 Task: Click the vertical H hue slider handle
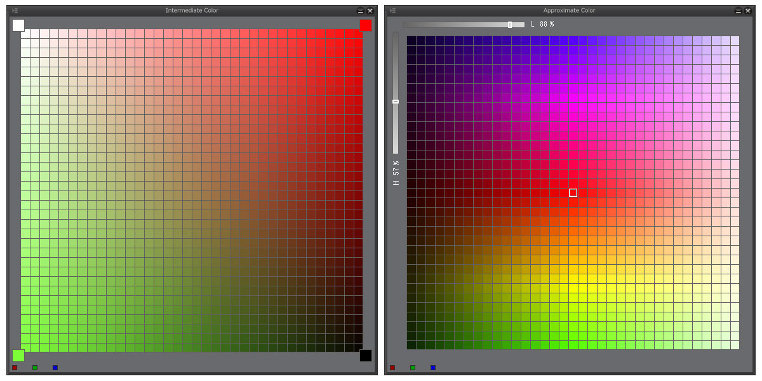click(x=396, y=102)
